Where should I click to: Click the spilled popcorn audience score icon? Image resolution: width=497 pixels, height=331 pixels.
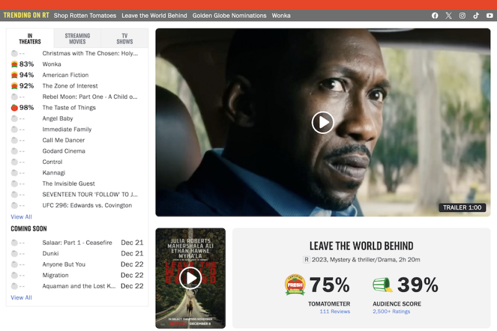(x=383, y=284)
